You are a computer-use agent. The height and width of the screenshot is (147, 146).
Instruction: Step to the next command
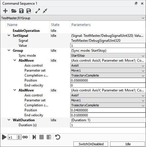coord(34,137)
